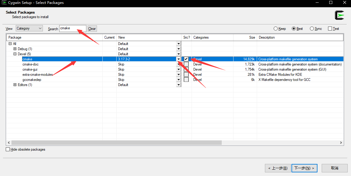Click the Size column header

(245, 37)
